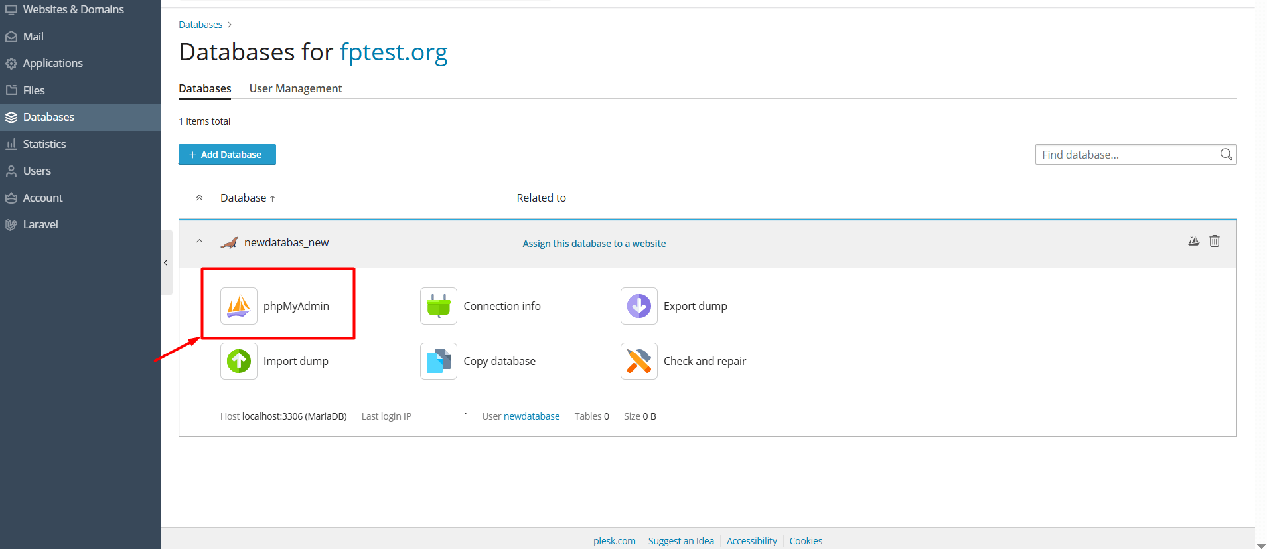
Task: Click the Export dump label
Action: (696, 306)
